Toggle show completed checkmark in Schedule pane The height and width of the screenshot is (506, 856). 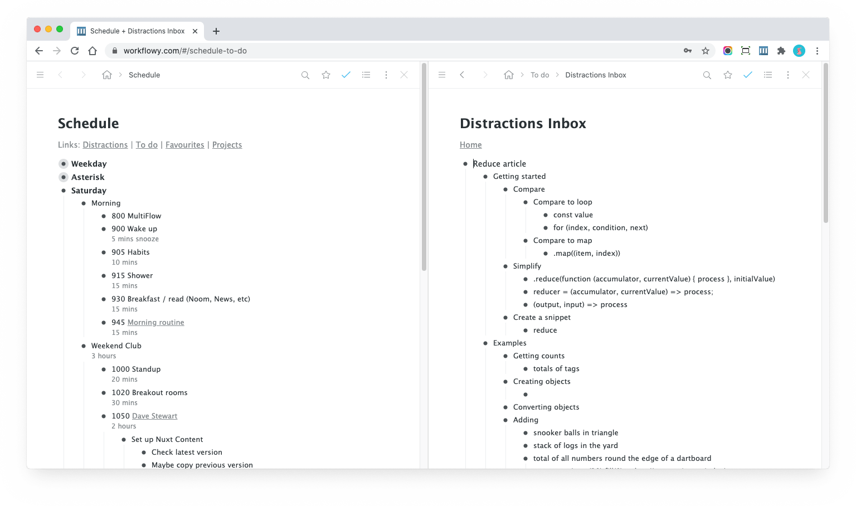[x=346, y=75]
